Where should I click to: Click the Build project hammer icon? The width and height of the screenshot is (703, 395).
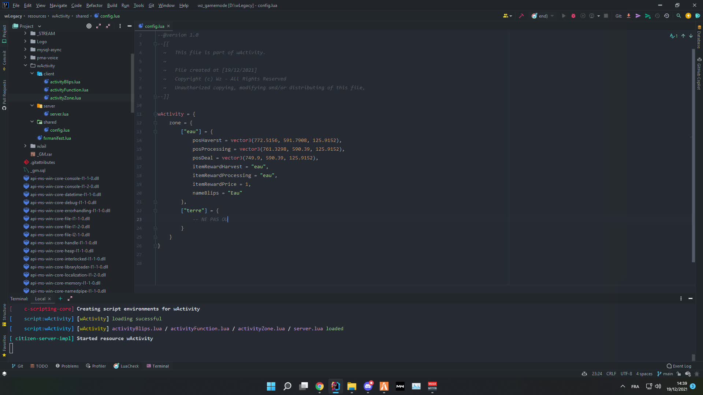[x=521, y=16]
